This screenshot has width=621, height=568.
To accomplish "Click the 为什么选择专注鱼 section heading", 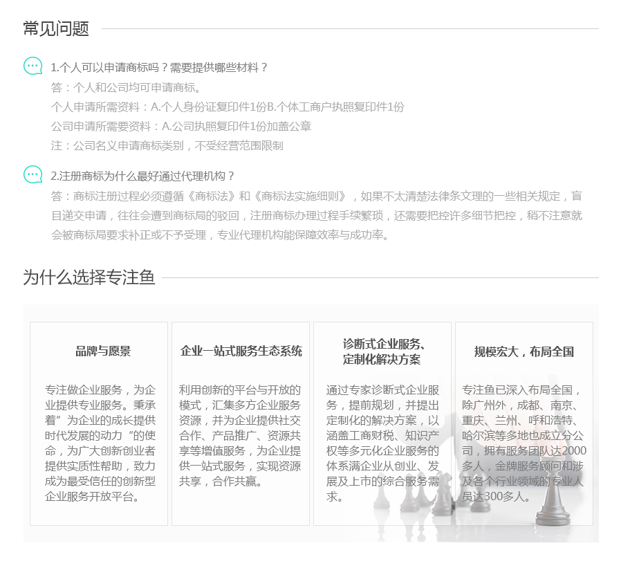I will 89,277.
